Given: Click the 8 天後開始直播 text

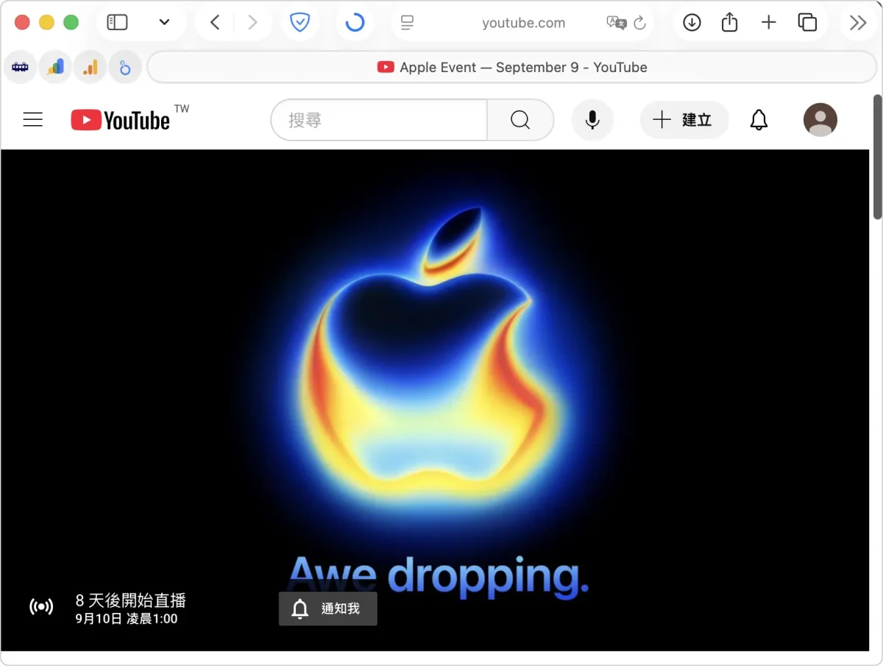Looking at the screenshot, I should click(x=131, y=600).
